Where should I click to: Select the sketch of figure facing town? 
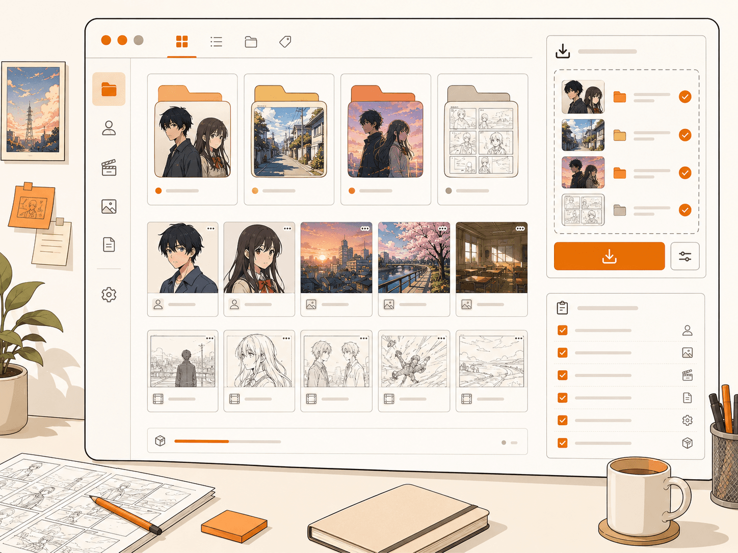[x=182, y=371]
